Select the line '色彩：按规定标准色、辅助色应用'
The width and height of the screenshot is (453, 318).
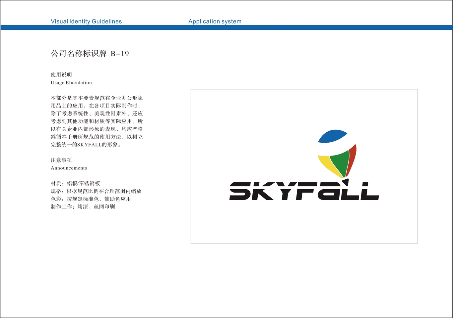click(91, 199)
